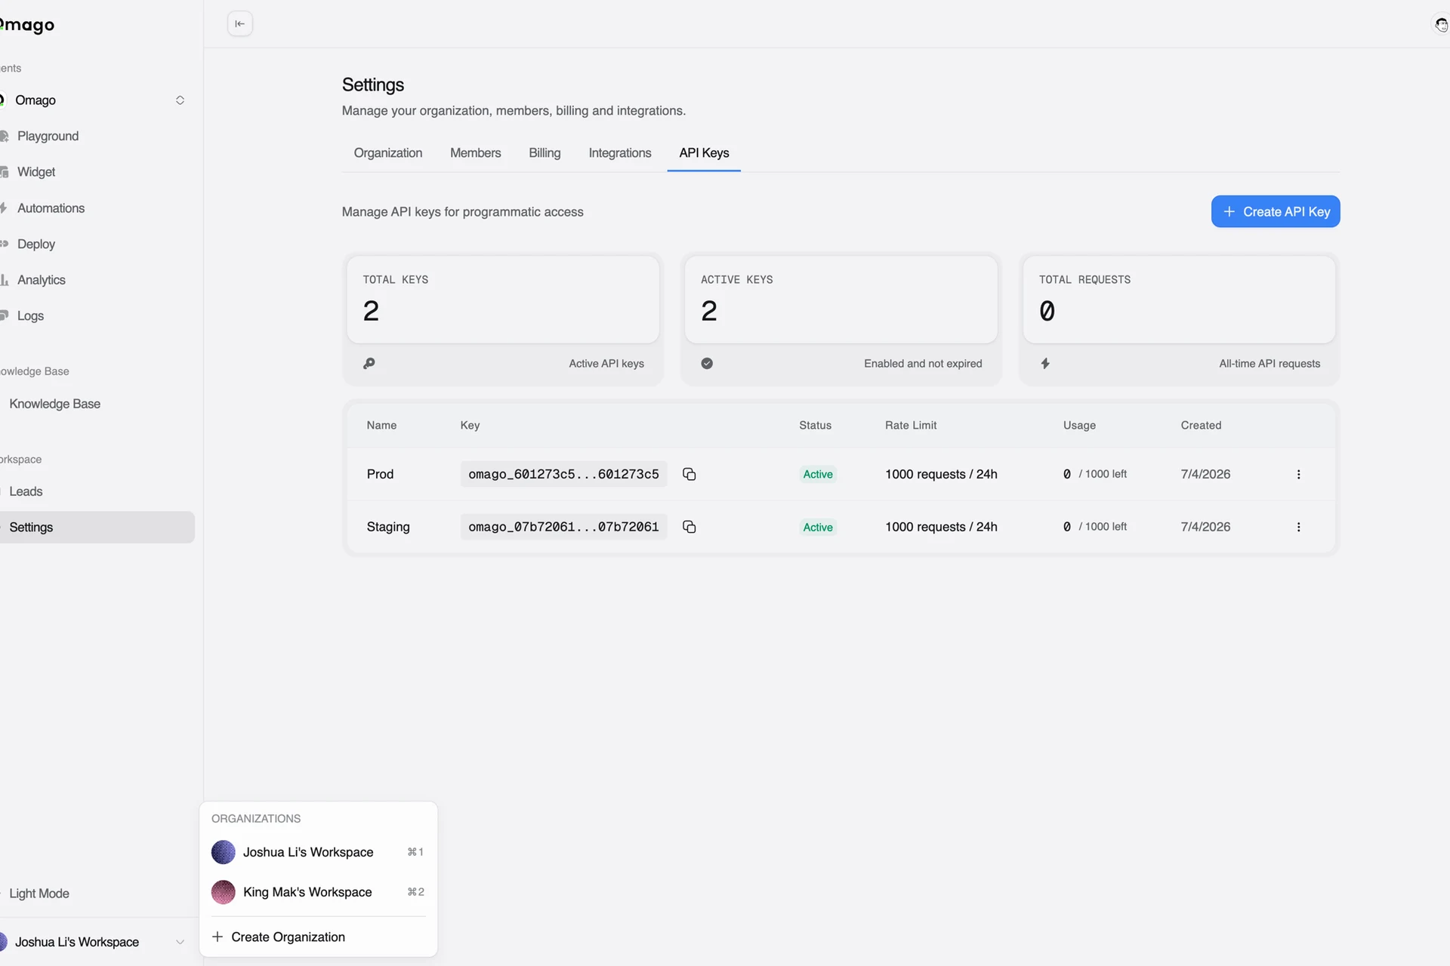Click the Created column header
Viewport: 1450px width, 966px height.
point(1201,425)
